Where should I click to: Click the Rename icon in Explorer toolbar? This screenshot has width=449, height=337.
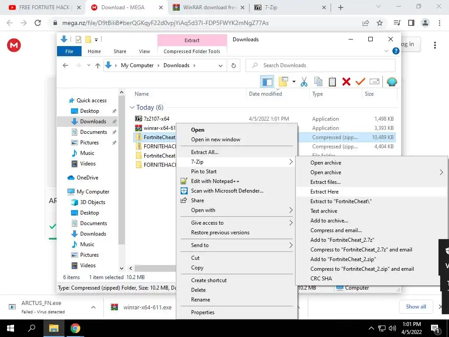[x=374, y=82]
